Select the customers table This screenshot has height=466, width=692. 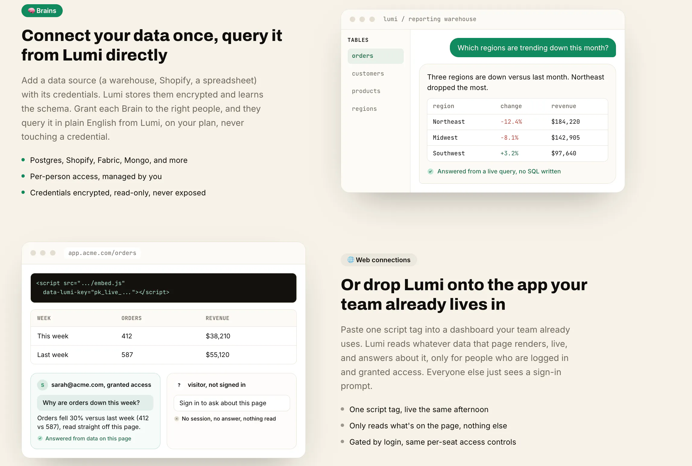coord(368,74)
